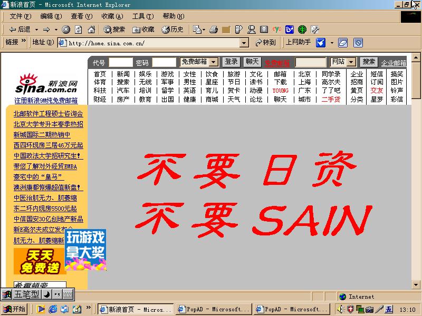
Task: Click the 搜索 button on the Sina page
Action: [x=369, y=62]
